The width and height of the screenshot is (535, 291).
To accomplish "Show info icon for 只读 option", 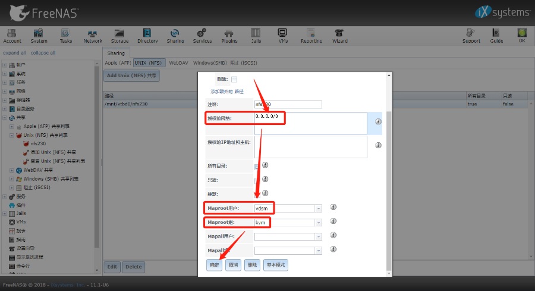I will 265,179.
